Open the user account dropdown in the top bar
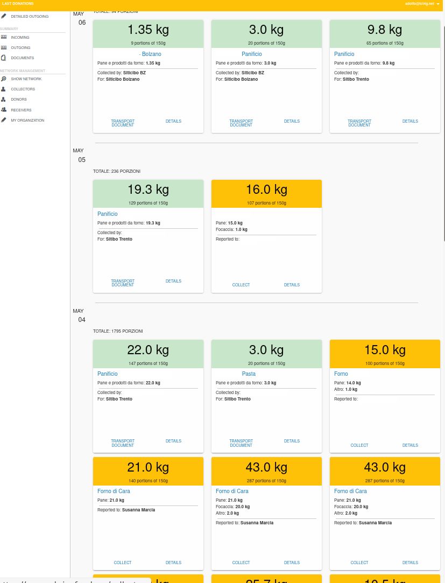The height and width of the screenshot is (583, 445). 422,4
